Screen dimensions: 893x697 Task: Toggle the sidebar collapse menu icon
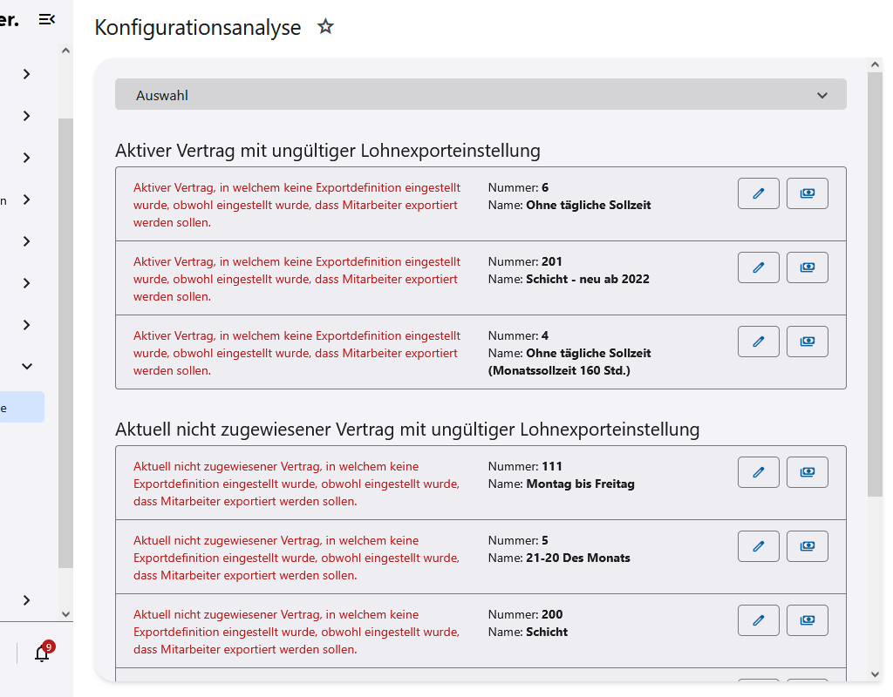47,19
